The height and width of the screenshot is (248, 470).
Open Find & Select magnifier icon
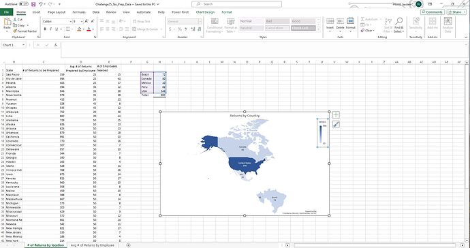[x=398, y=21]
